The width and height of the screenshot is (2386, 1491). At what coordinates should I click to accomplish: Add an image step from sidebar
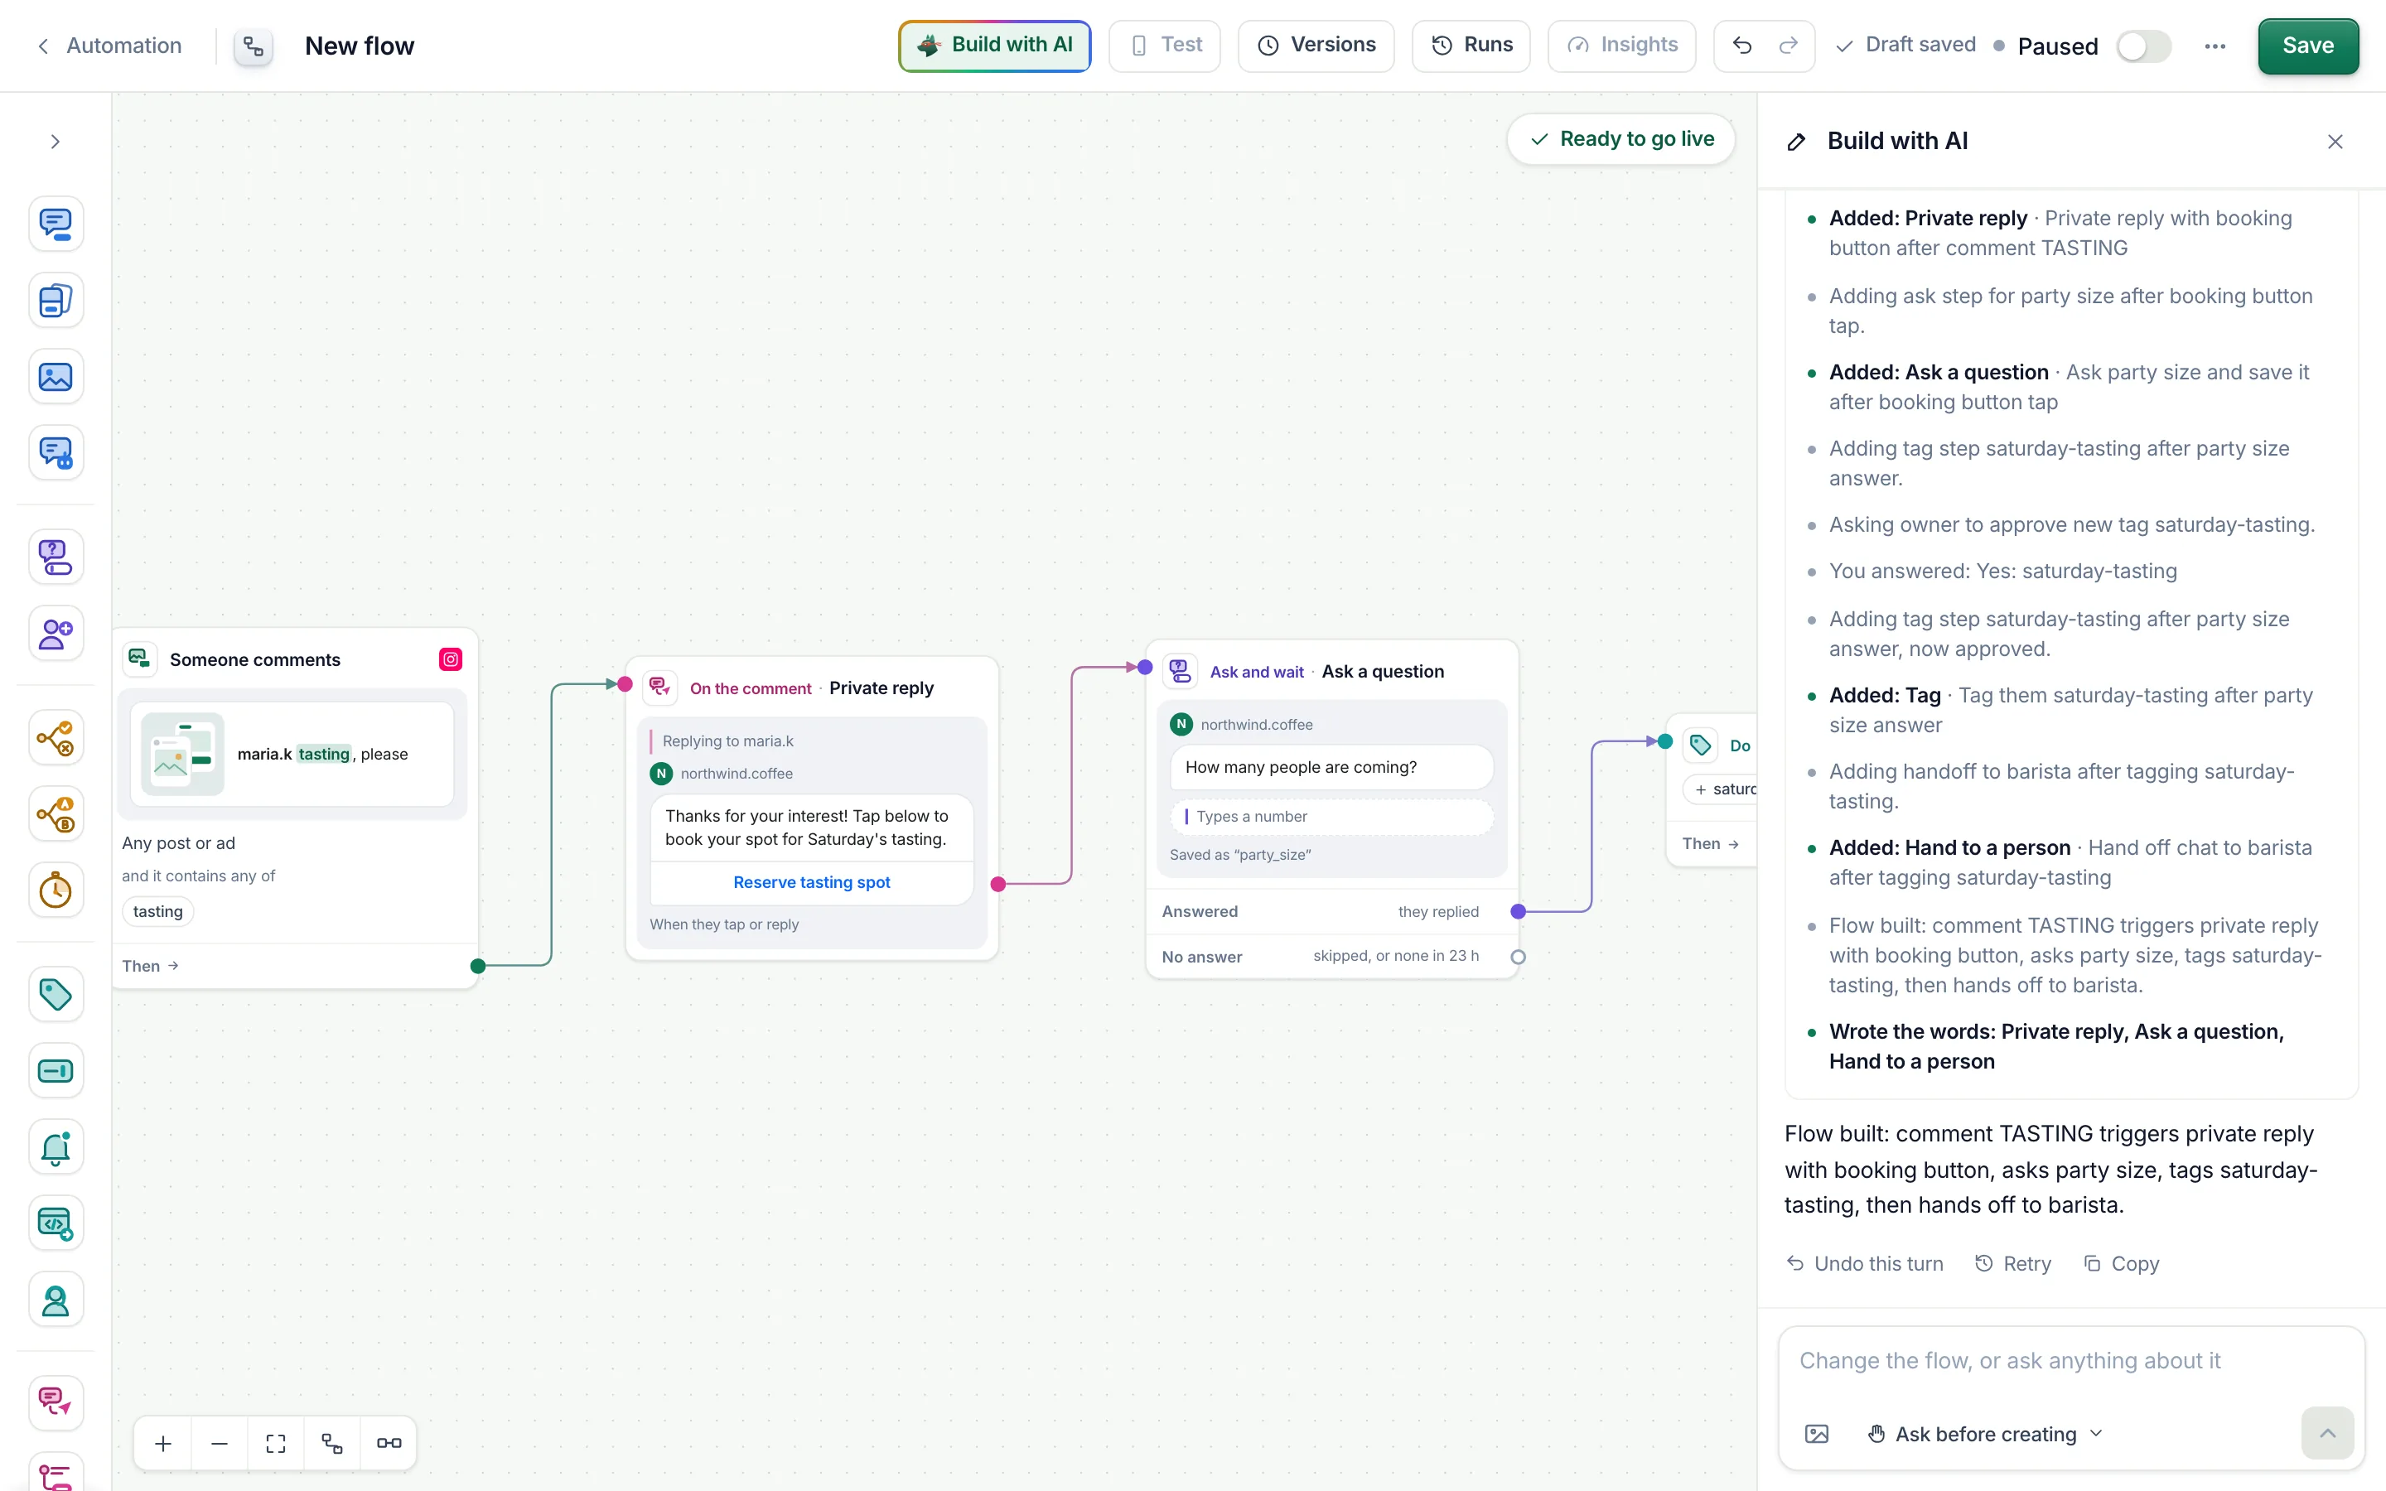(x=56, y=377)
